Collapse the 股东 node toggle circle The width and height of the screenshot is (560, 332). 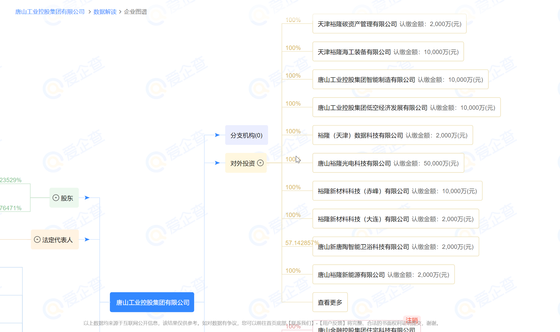point(56,198)
